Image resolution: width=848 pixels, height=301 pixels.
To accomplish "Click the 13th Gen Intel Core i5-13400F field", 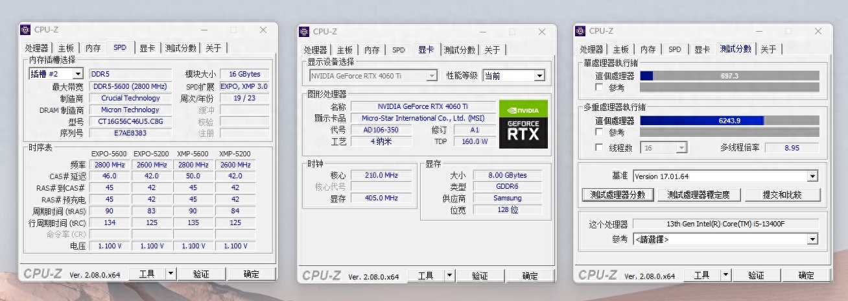I will [725, 224].
